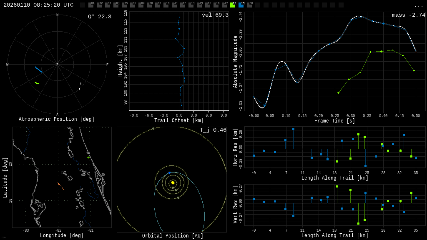Select station indicator 06
This screenshot has height=240, width=427.
(x=133, y=5)
